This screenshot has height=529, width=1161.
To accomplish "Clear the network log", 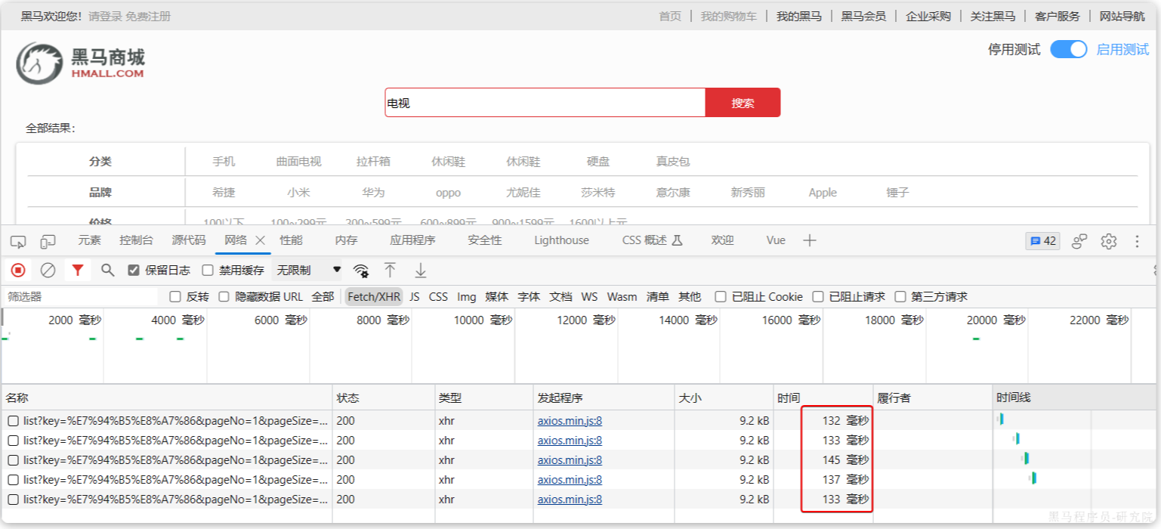I will pos(48,270).
